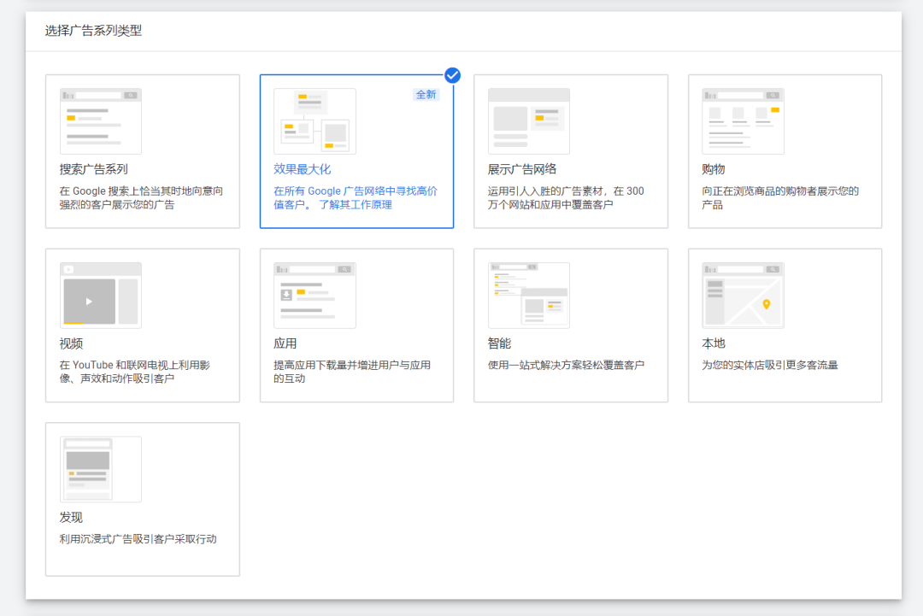Select the 搜索广告系列 title

(x=94, y=169)
